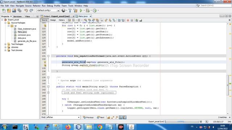Click the Build Project hammer icon
The height and width of the screenshot is (130, 232).
(x=70, y=10)
